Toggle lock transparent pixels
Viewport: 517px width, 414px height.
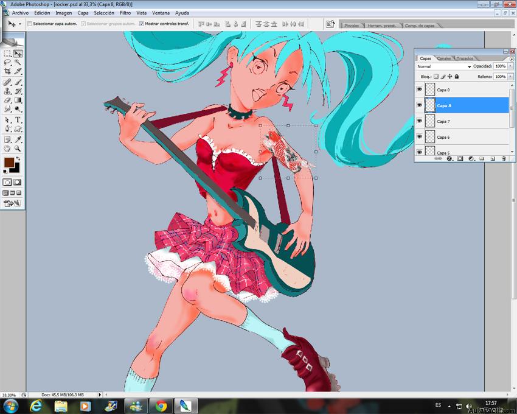pos(436,77)
